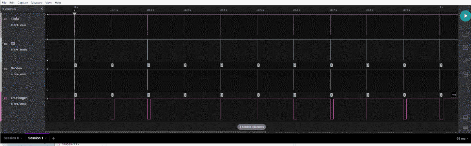Show the 4 hidden channels
The width and height of the screenshot is (471, 146).
(252, 127)
